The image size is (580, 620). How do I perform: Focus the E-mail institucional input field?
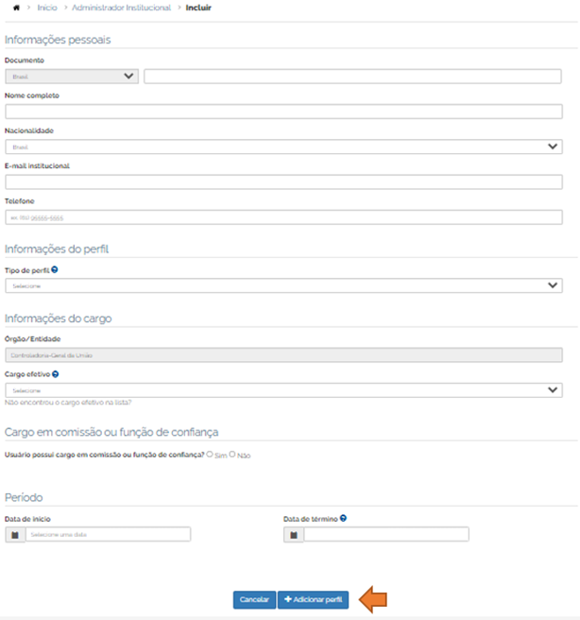(x=283, y=181)
